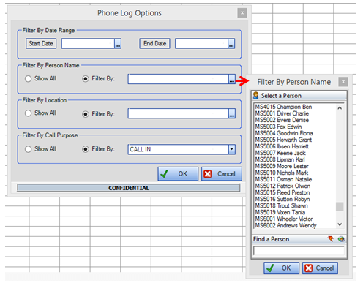This screenshot has height=283, width=363.
Task: Focus the Start Date input field
Action: coord(88,43)
